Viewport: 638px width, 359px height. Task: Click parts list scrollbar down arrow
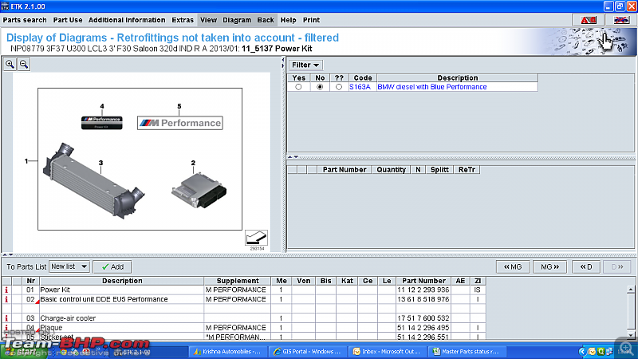(631, 335)
